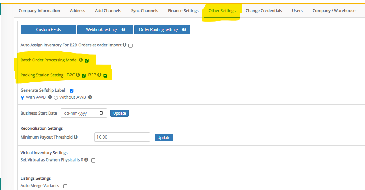Click the Order Routing Settings help icon

pyautogui.click(x=184, y=29)
